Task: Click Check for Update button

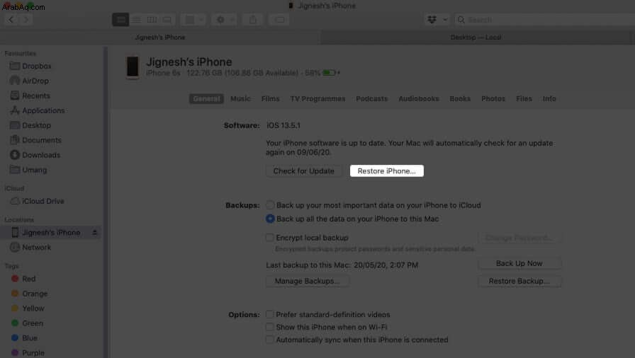Action: [304, 171]
